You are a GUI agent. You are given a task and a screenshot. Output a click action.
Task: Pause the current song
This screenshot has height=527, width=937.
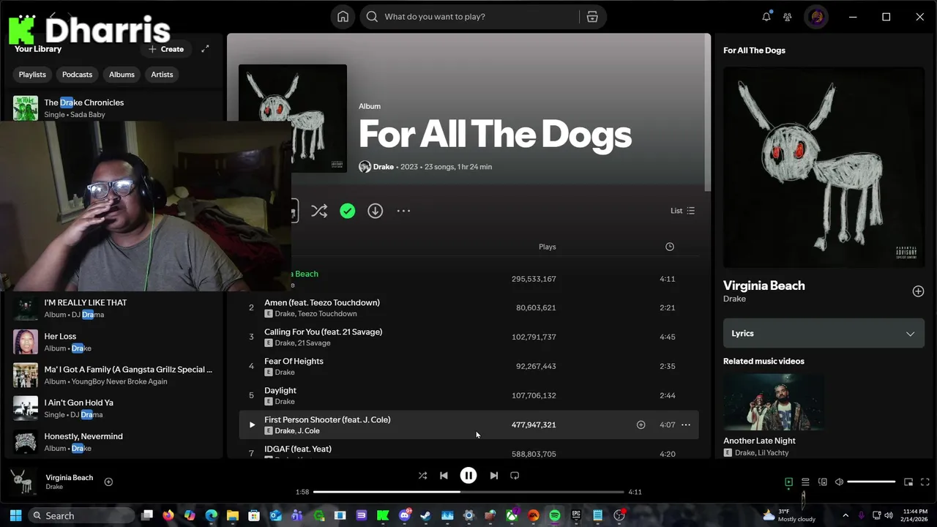click(x=468, y=476)
